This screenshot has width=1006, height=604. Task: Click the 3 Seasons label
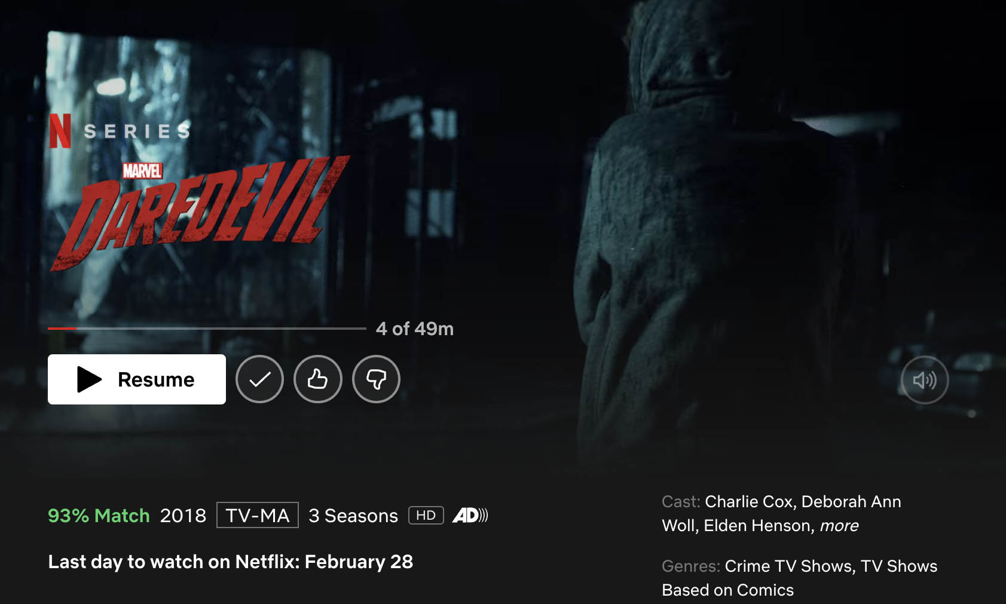(x=353, y=516)
